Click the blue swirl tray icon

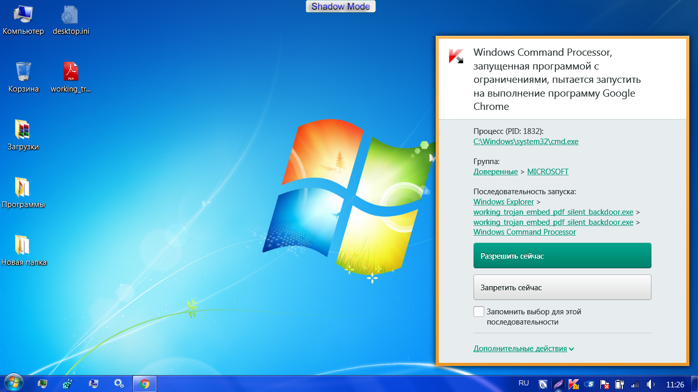(x=544, y=384)
